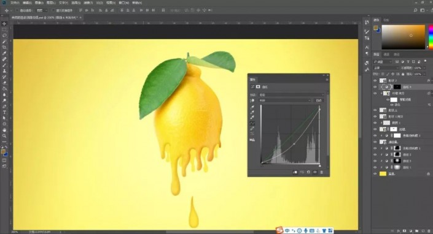Click the midpoint control point on the curve
This screenshot has height=234, width=433.
coord(294,144)
